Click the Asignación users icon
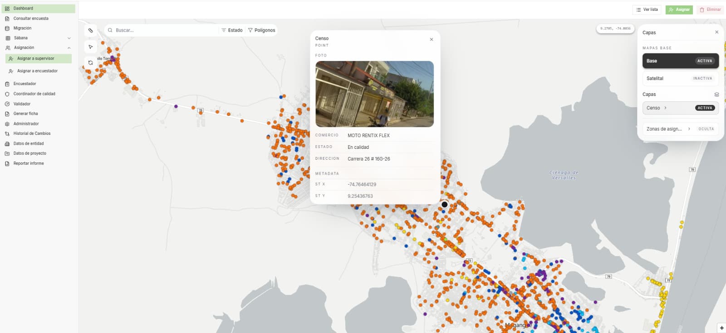Screen dimensions: 726x333 click(8, 48)
